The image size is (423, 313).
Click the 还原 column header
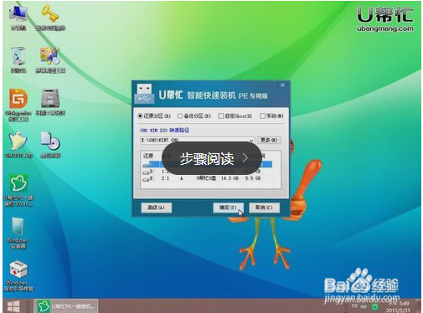coord(148,156)
